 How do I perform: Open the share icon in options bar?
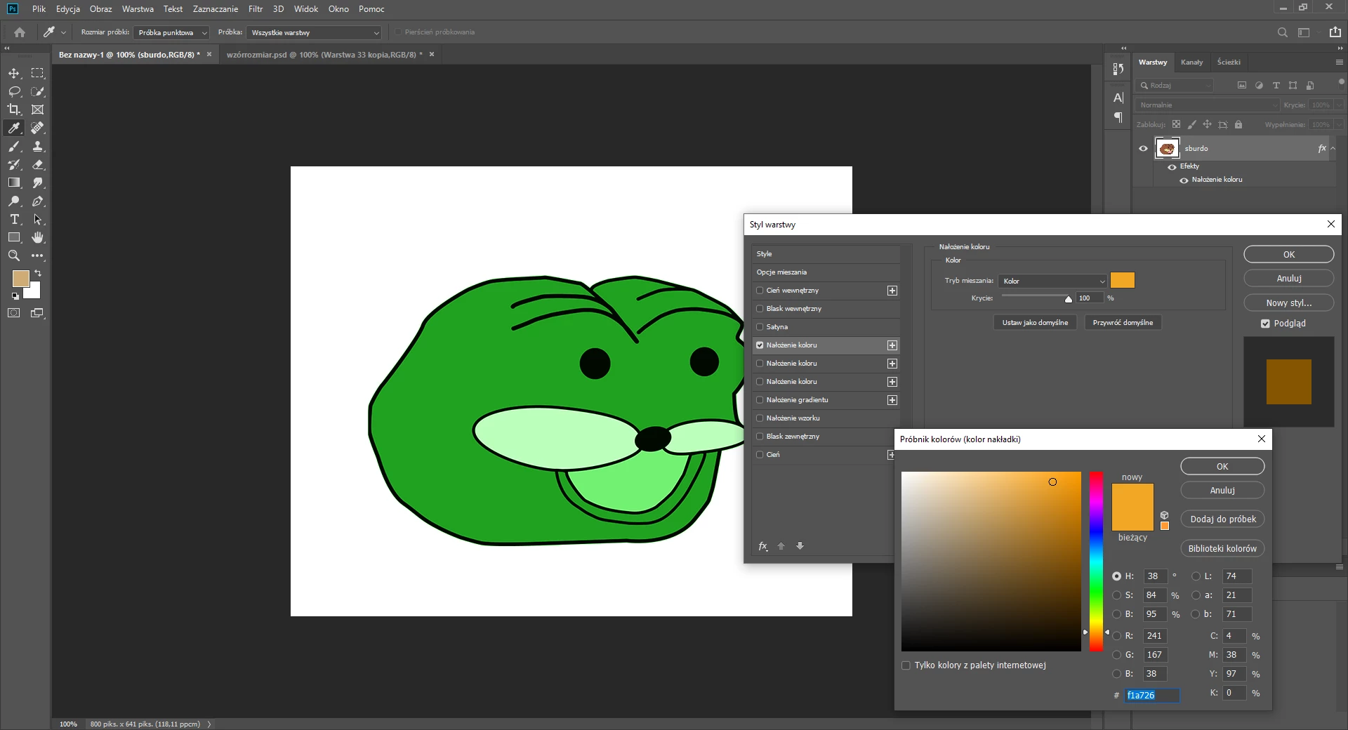1335,32
